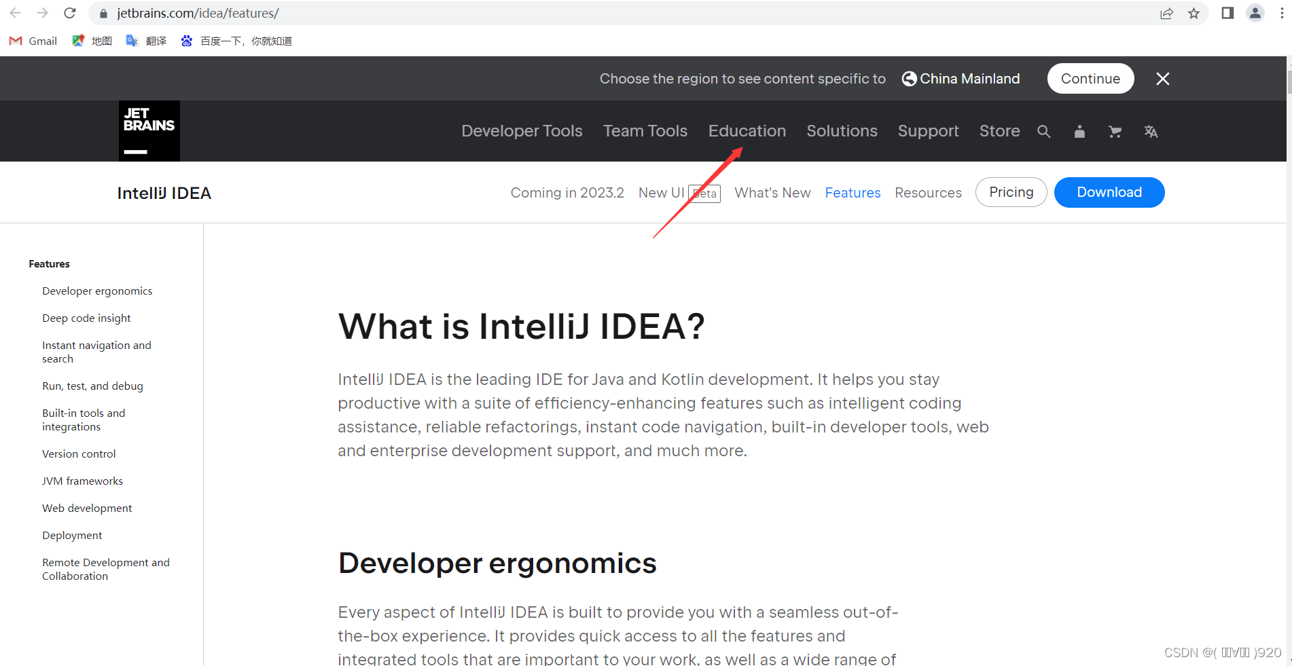Open the 翻译 translate bookmark
The width and height of the screenshot is (1292, 666).
pyautogui.click(x=147, y=41)
